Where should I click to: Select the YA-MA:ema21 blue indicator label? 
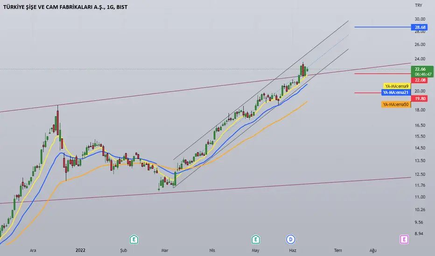click(396, 93)
